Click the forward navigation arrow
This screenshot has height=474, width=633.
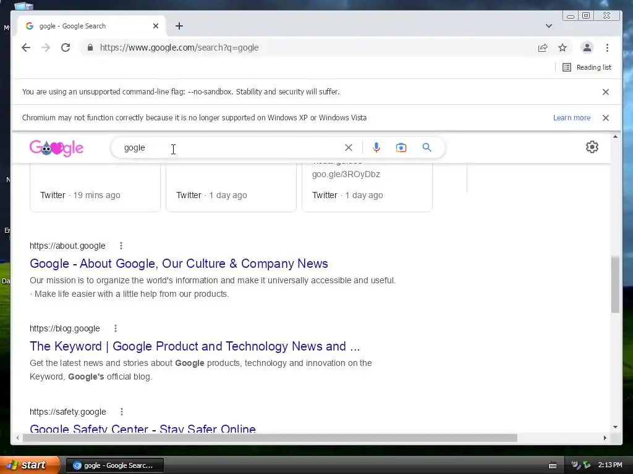[x=46, y=48]
